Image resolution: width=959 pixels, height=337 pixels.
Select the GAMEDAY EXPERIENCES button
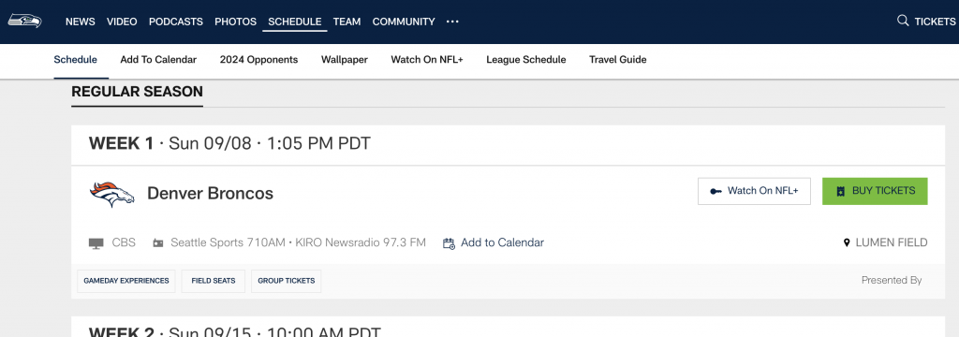[x=126, y=282]
